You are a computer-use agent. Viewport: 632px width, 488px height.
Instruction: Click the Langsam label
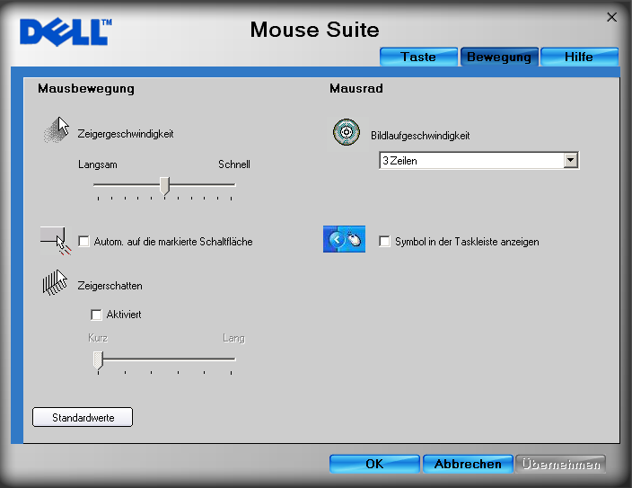(98, 164)
